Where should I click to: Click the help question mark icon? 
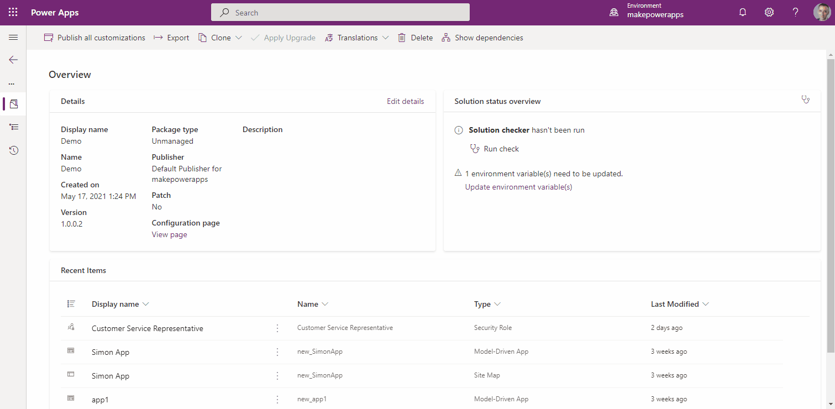click(795, 12)
